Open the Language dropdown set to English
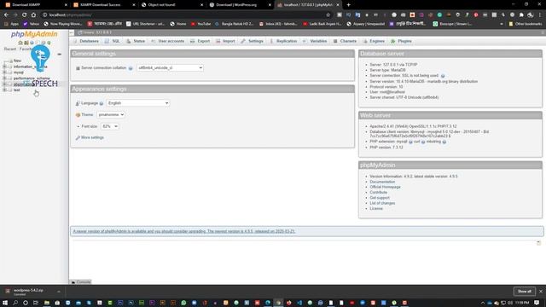This screenshot has height=307, width=546. click(138, 103)
